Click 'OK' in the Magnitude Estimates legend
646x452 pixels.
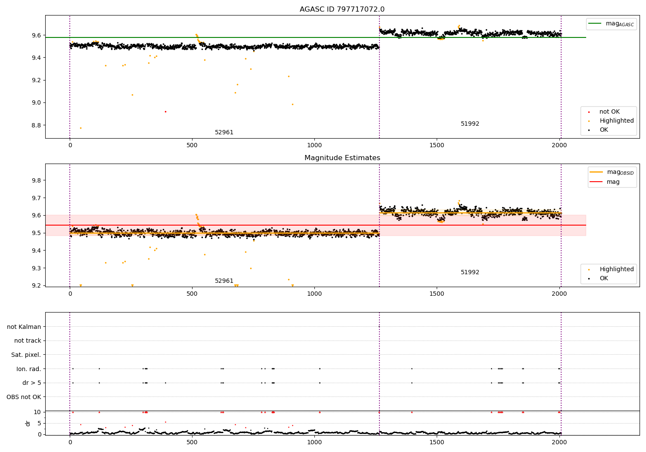pos(604,279)
